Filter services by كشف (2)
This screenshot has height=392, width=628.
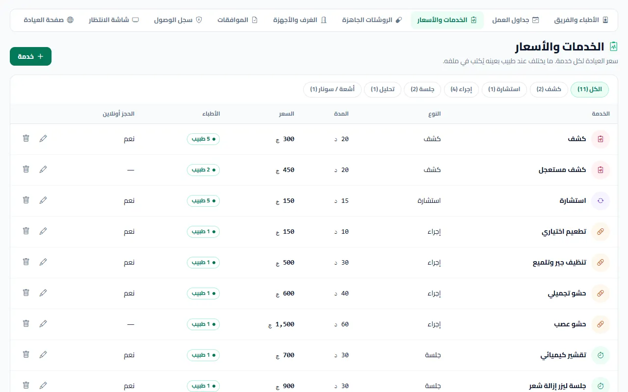tap(549, 89)
